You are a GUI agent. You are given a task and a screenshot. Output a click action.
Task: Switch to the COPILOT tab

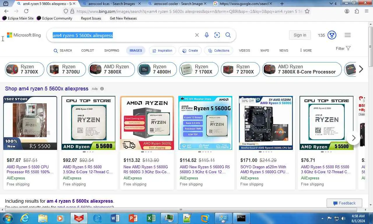pyautogui.click(x=87, y=50)
